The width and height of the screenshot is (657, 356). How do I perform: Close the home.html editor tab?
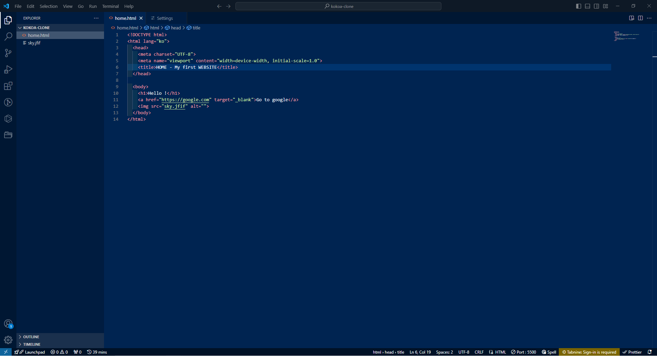pos(141,18)
